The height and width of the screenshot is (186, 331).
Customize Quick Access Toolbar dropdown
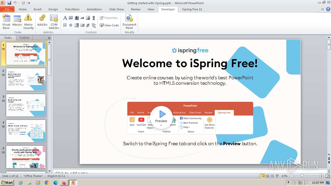point(29,3)
